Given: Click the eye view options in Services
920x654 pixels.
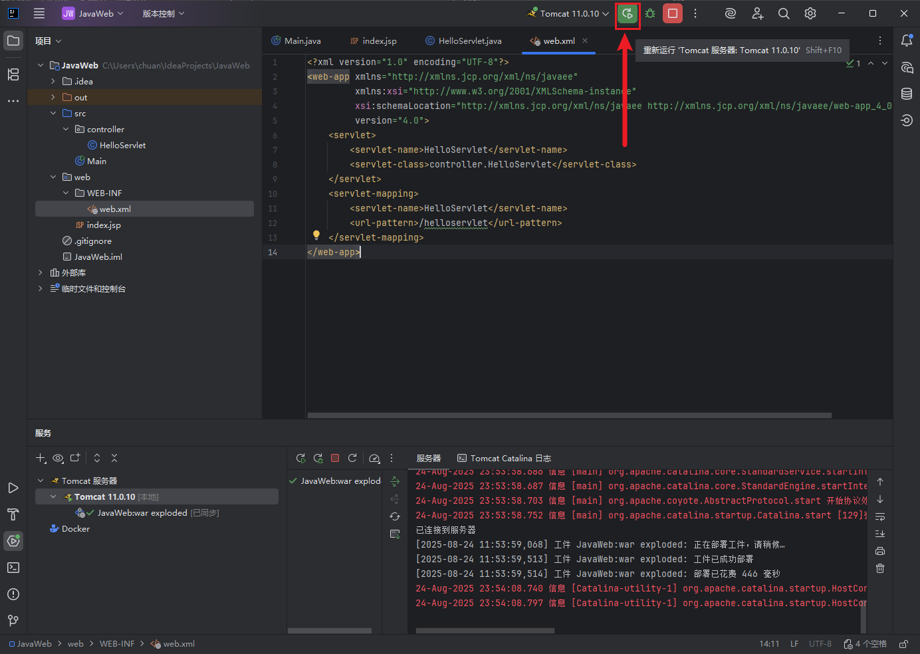Looking at the screenshot, I should (58, 458).
